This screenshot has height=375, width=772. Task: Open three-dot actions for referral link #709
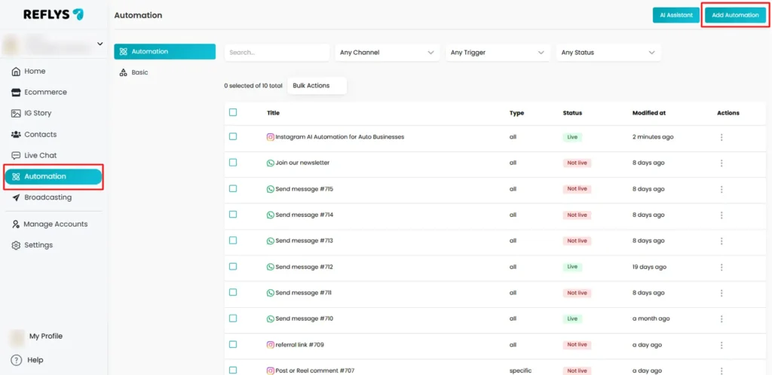coord(721,345)
